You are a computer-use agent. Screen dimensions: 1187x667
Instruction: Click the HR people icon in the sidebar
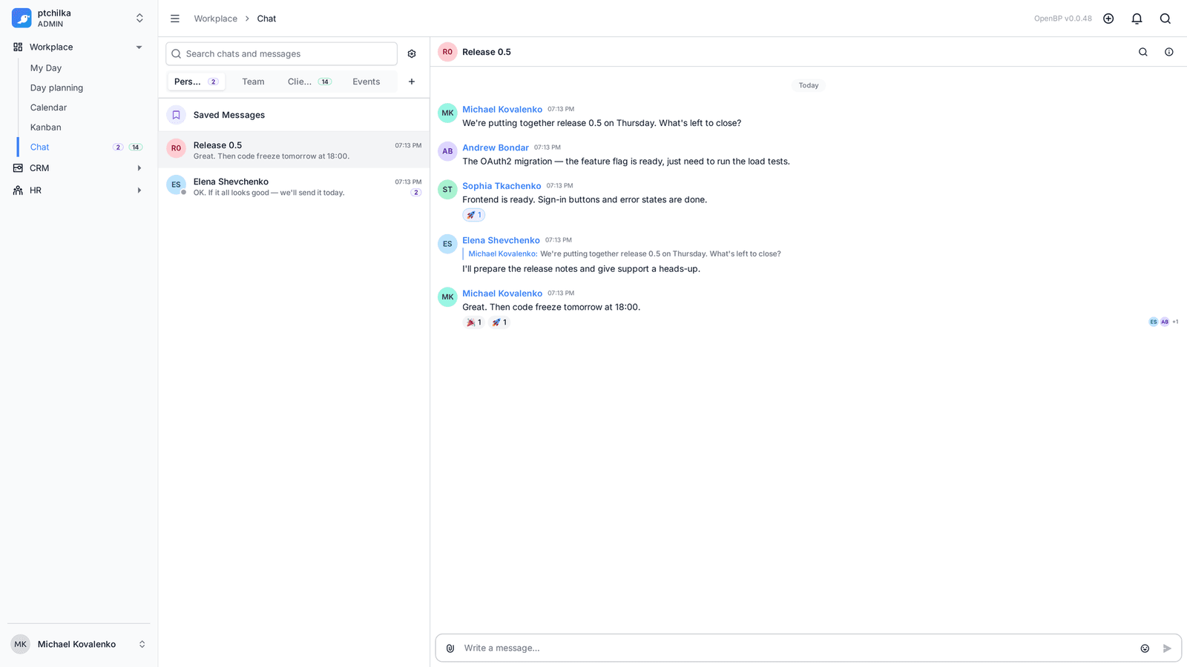point(18,190)
